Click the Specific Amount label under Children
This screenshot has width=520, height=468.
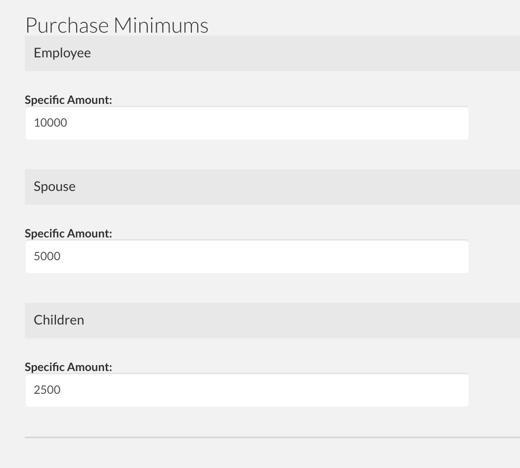click(x=68, y=367)
